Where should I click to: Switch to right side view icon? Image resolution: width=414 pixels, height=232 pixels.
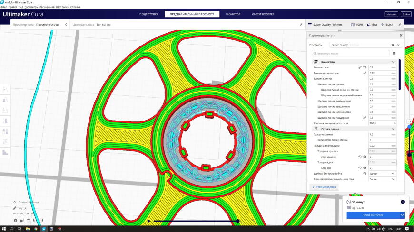tap(41, 221)
